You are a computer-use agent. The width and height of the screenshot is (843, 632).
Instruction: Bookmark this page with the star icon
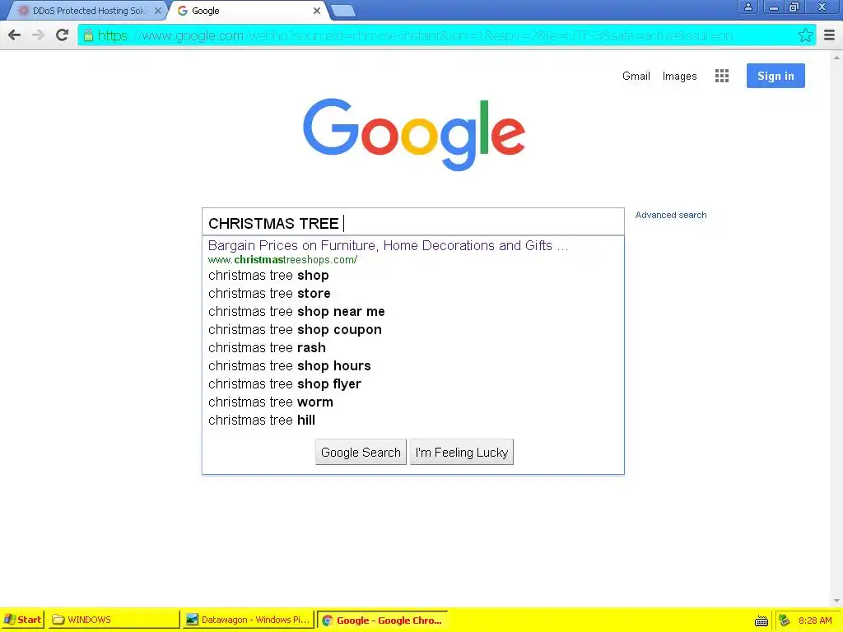pyautogui.click(x=805, y=35)
